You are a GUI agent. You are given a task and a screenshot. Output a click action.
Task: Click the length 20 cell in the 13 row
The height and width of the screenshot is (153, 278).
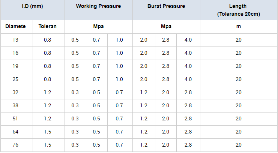point(238,40)
